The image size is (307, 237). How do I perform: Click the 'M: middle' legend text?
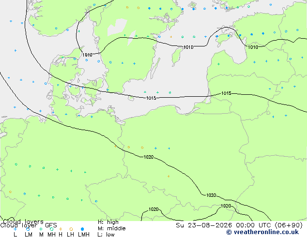point(111,228)
